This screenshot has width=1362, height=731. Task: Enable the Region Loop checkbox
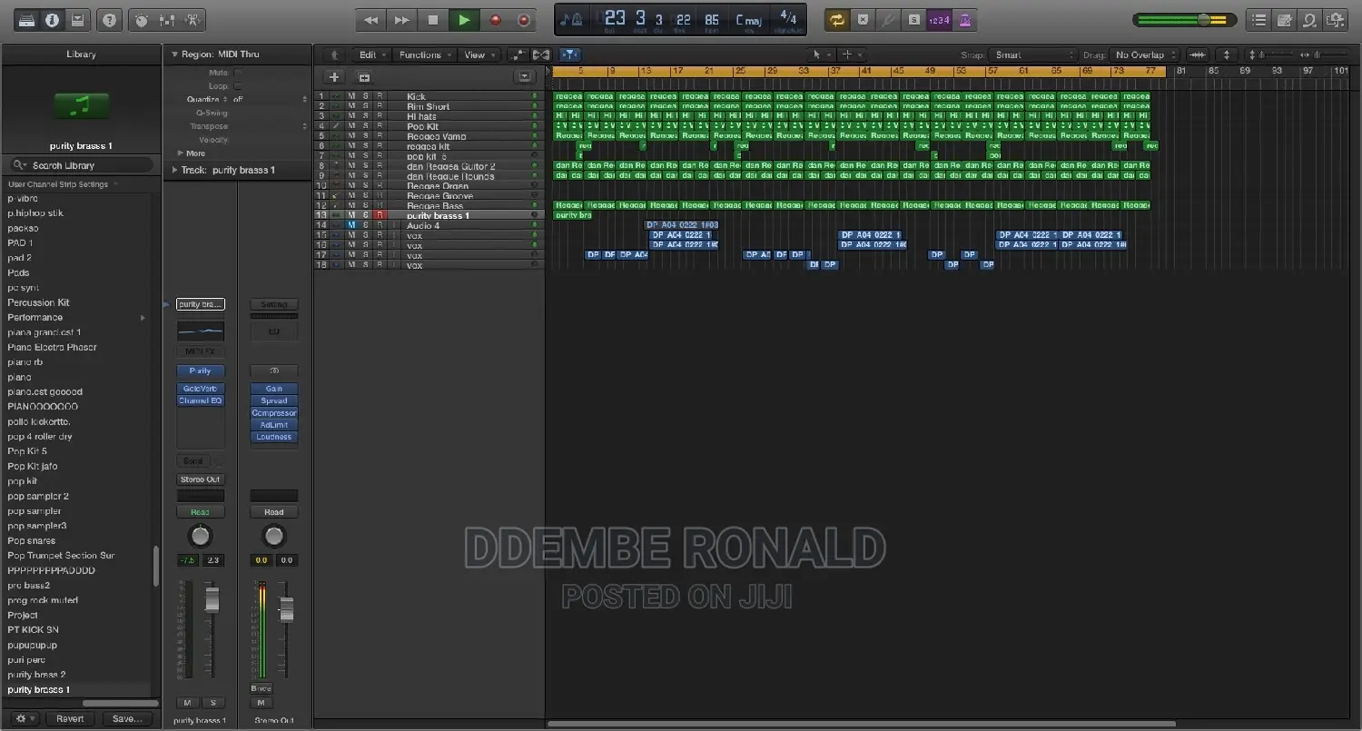pyautogui.click(x=238, y=86)
